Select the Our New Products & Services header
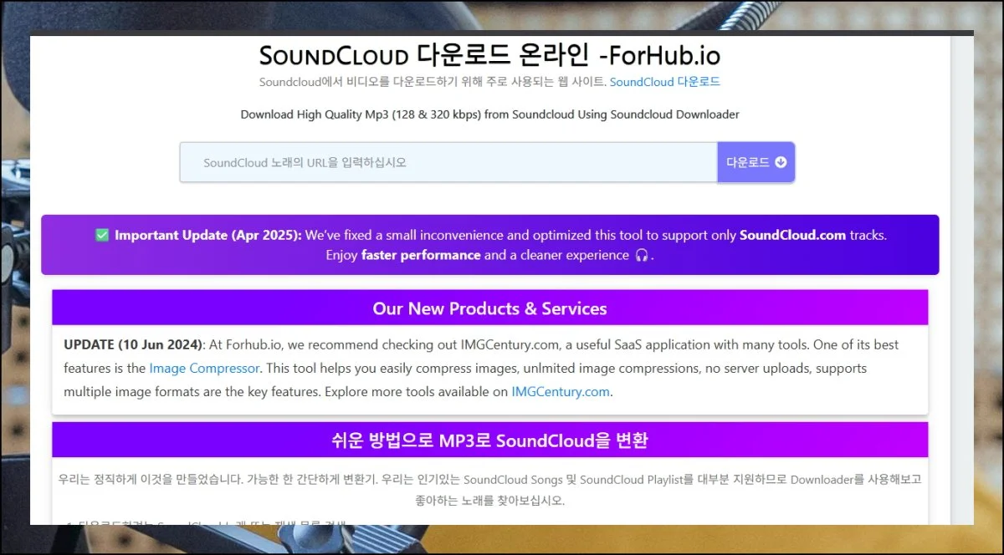The width and height of the screenshot is (1004, 555). click(x=489, y=308)
